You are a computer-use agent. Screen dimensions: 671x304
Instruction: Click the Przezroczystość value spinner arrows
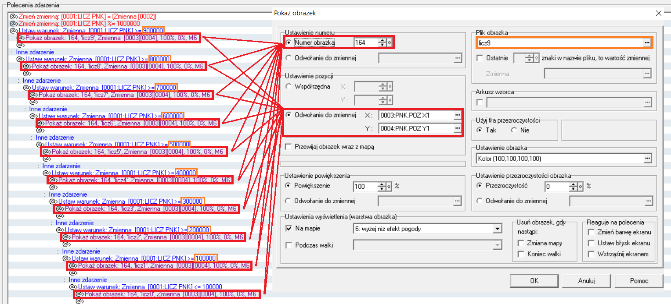coord(573,186)
